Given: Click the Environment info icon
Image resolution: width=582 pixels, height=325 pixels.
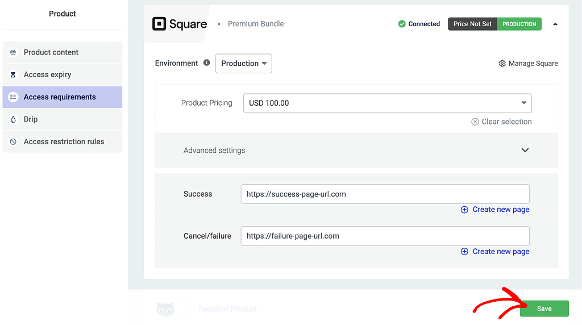Looking at the screenshot, I should coord(206,63).
